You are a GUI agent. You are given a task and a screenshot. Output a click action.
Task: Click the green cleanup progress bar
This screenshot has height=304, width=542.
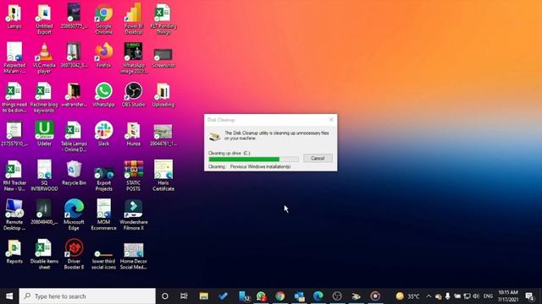point(253,160)
